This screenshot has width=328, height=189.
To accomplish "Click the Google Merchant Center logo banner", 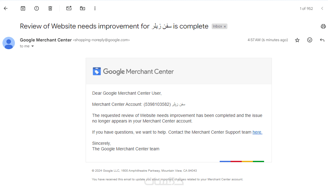I will (133, 71).
